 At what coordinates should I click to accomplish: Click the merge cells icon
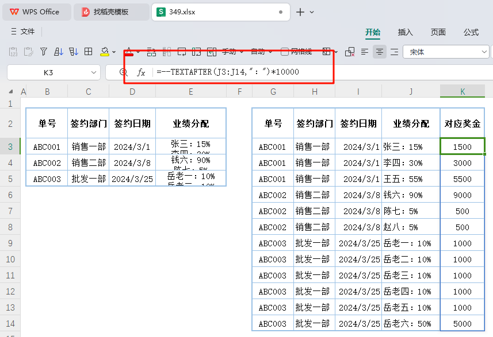click(167, 52)
